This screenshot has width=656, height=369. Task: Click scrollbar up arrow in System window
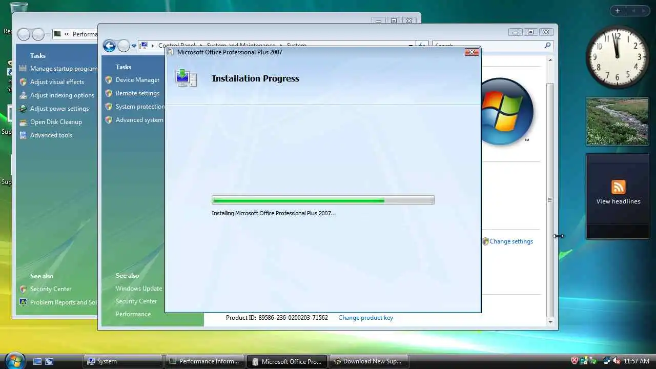550,60
